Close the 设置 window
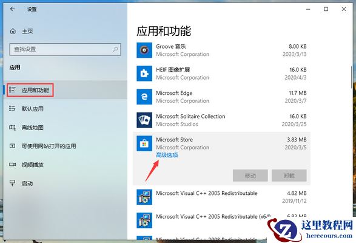356x243 pixels. pos(344,9)
